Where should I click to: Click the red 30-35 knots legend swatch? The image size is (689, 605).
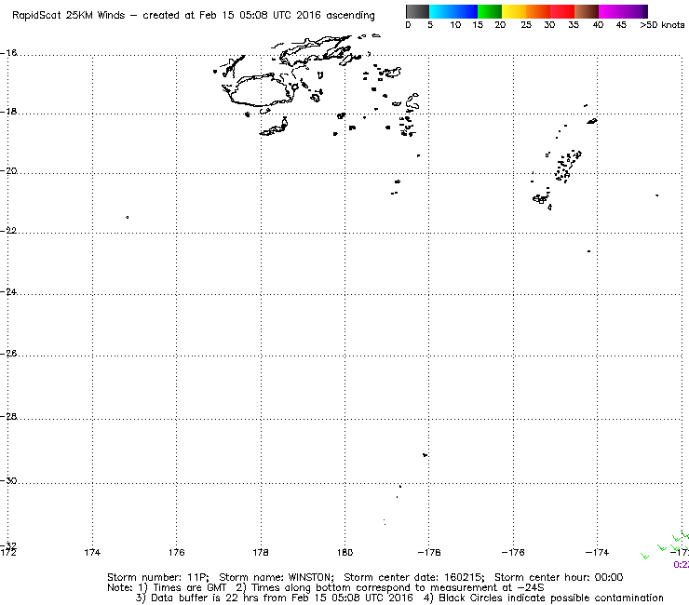(562, 11)
